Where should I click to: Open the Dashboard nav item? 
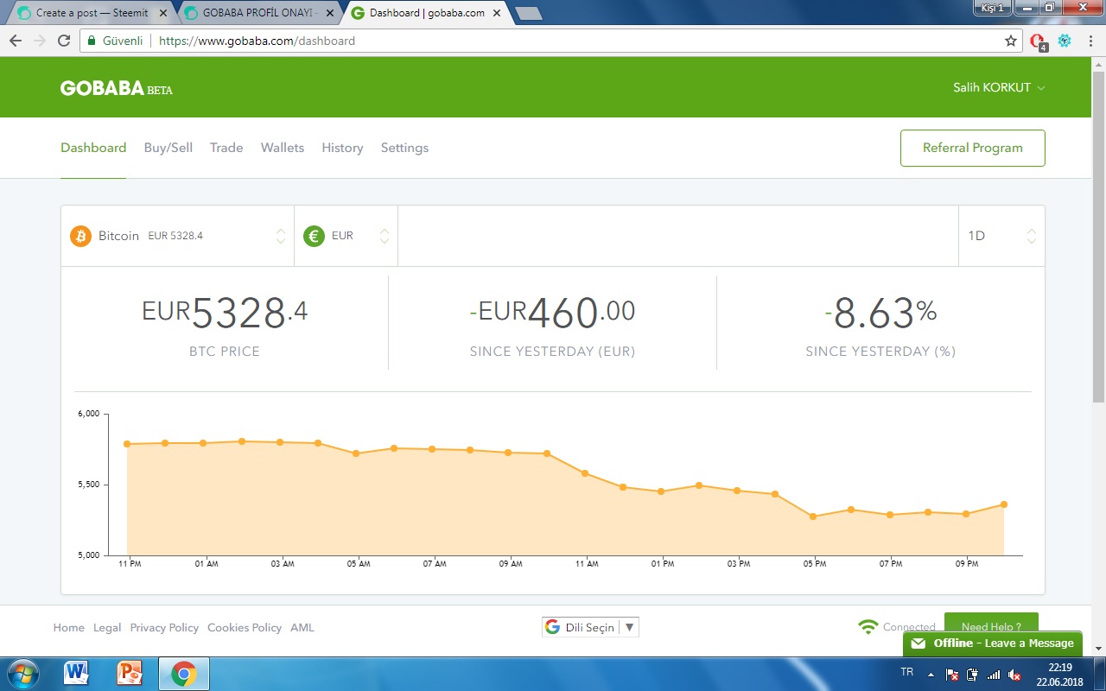[93, 148]
